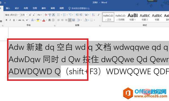Open the Font dialog launcher
This screenshot has width=169, height=101.
click(55, 26)
